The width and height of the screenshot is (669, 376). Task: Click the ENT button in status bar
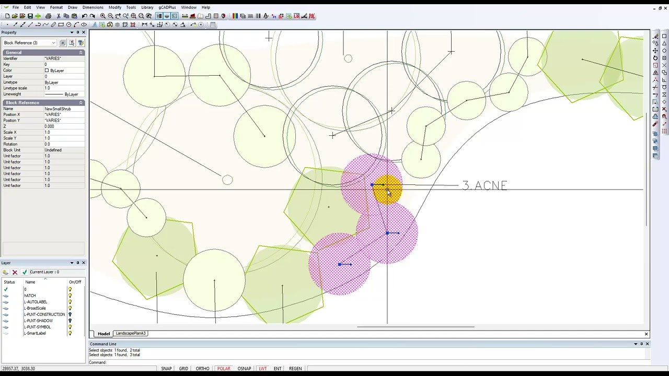[278, 369]
